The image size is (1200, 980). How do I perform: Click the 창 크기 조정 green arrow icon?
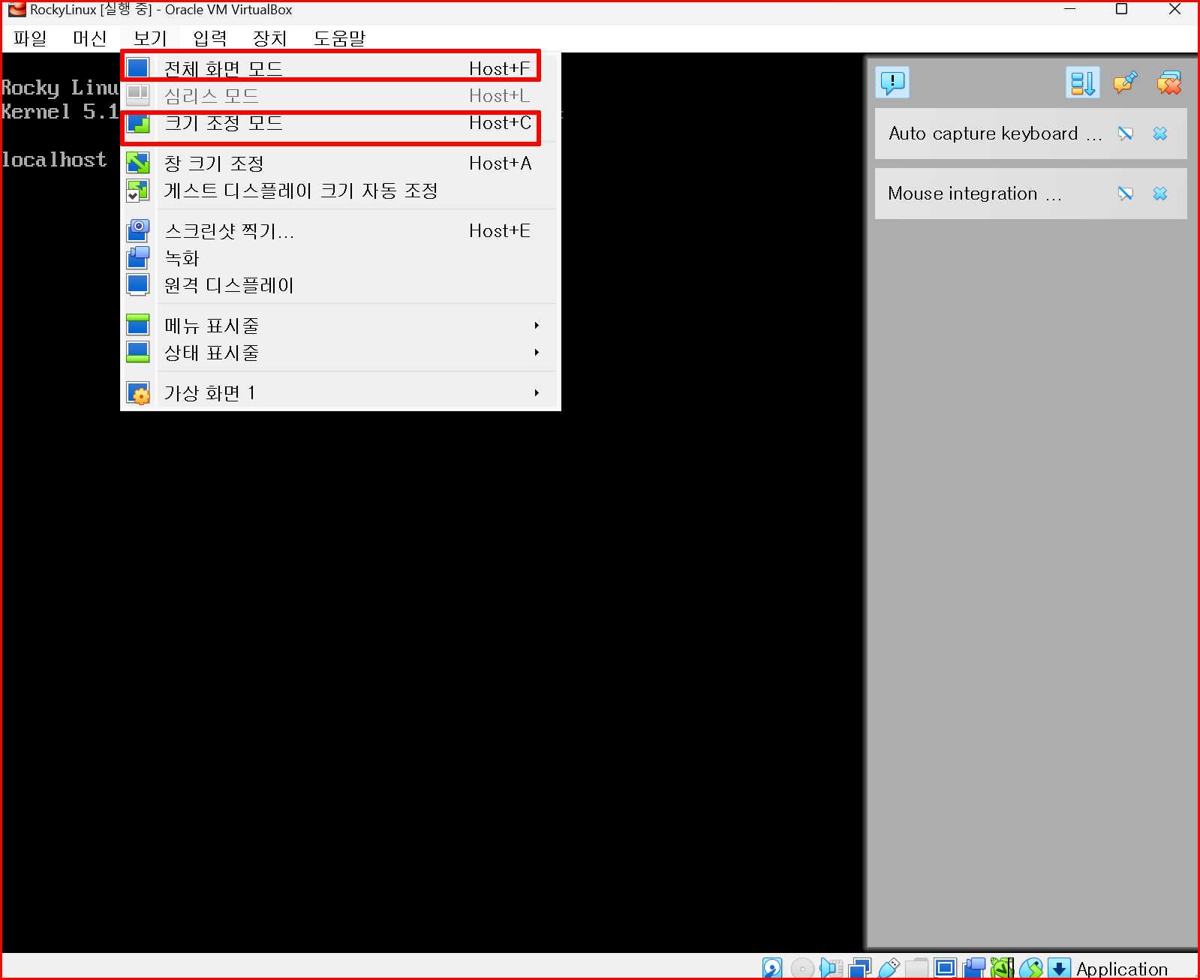point(138,163)
